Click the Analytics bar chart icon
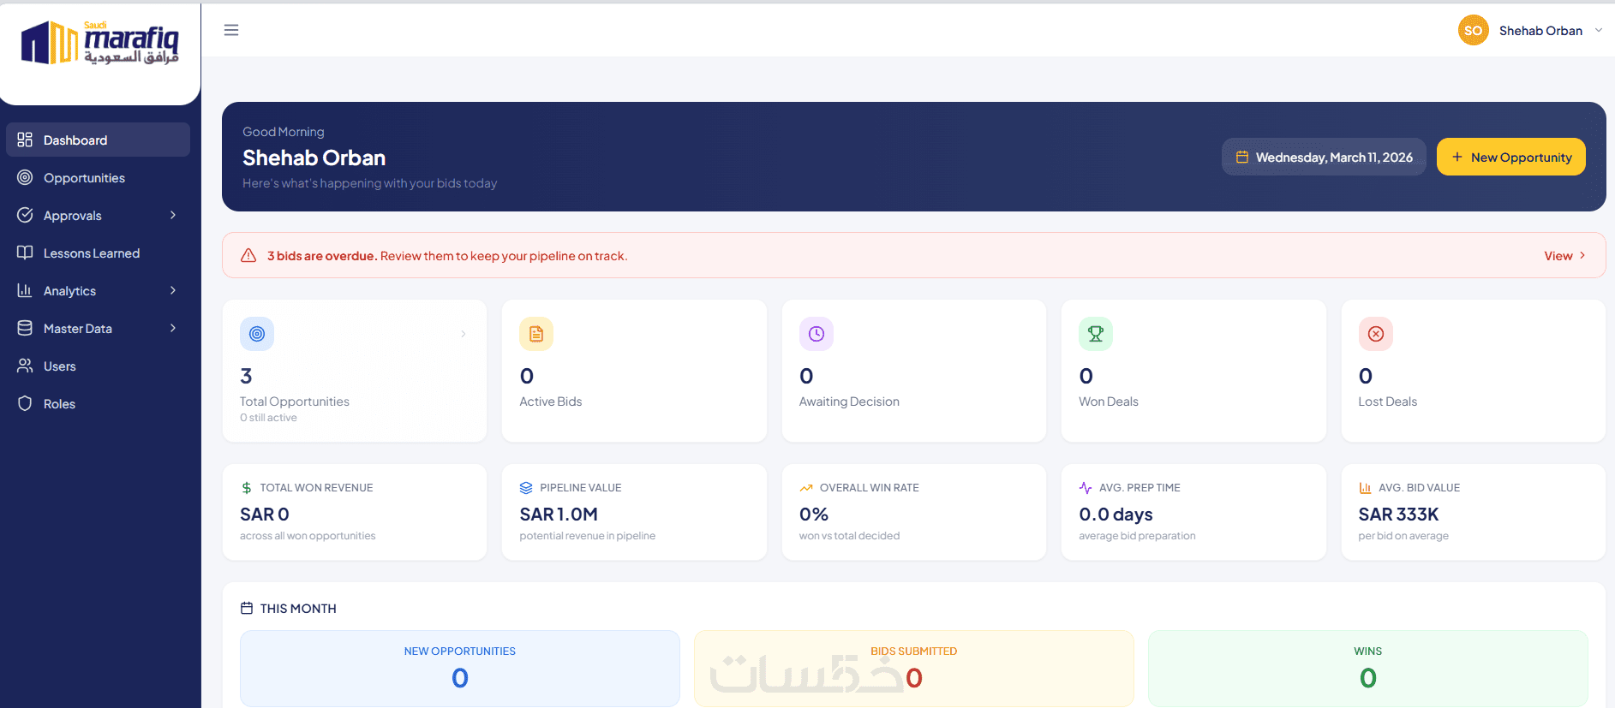Image resolution: width=1615 pixels, height=708 pixels. point(25,290)
